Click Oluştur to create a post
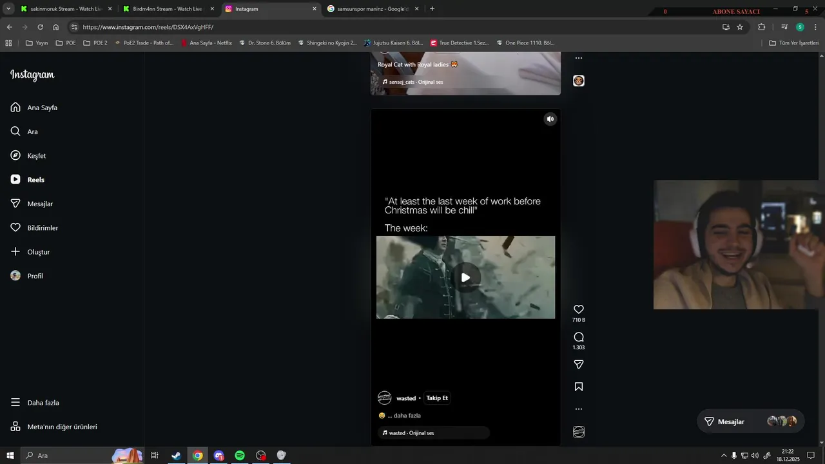 point(30,252)
